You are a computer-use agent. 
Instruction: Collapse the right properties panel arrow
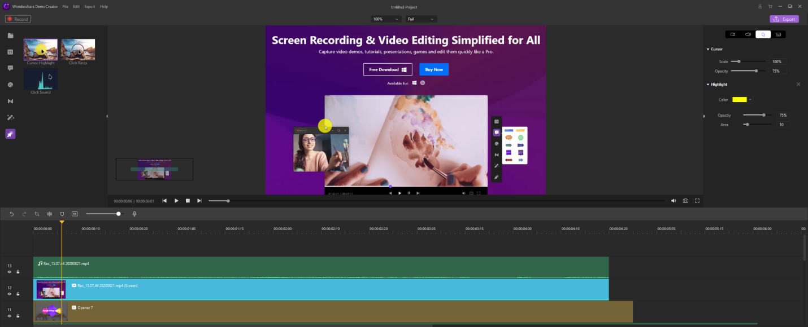[x=704, y=117]
